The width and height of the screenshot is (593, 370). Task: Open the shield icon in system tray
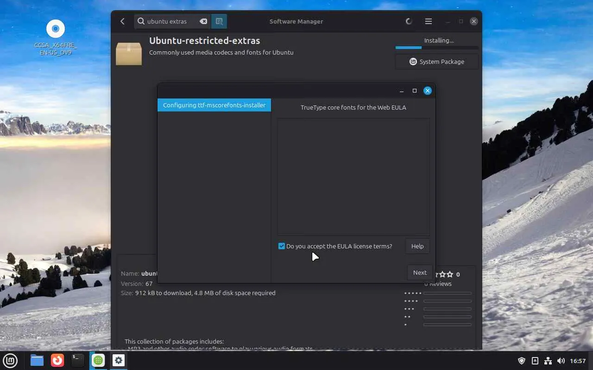(522, 361)
